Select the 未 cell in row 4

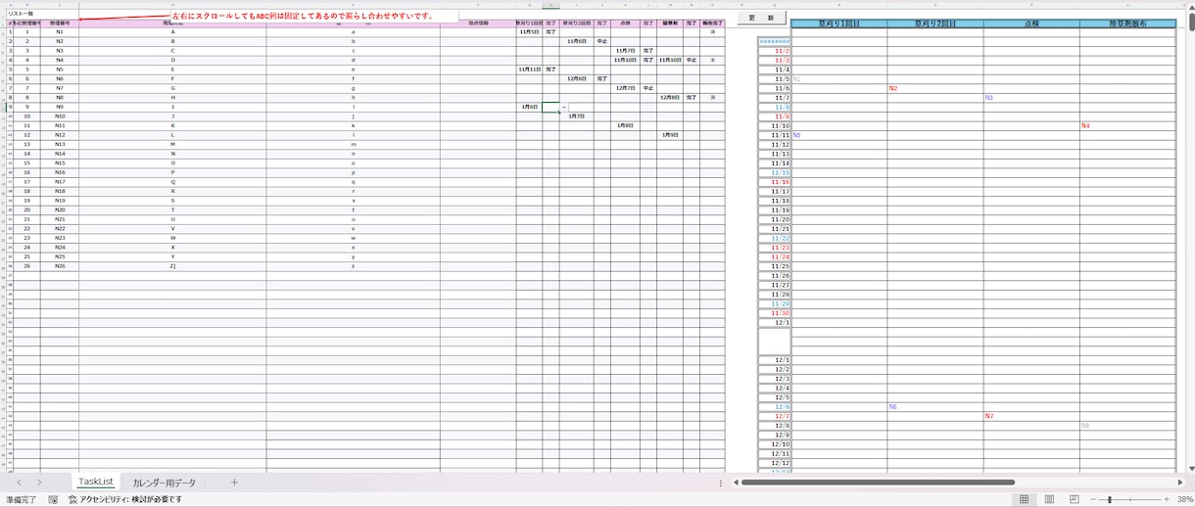click(x=713, y=60)
